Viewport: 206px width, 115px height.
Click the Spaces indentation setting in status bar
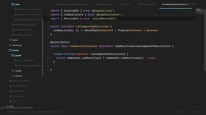[183, 112]
